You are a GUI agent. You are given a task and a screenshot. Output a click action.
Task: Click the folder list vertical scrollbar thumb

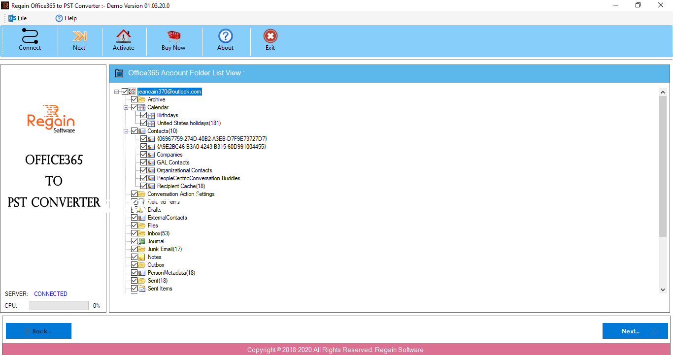pos(663,166)
